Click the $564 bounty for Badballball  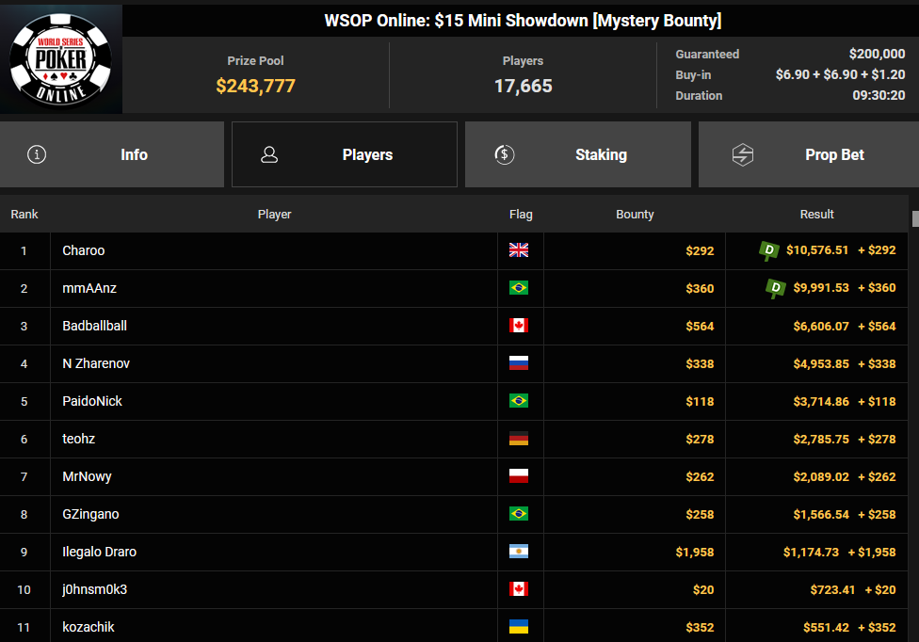point(700,327)
